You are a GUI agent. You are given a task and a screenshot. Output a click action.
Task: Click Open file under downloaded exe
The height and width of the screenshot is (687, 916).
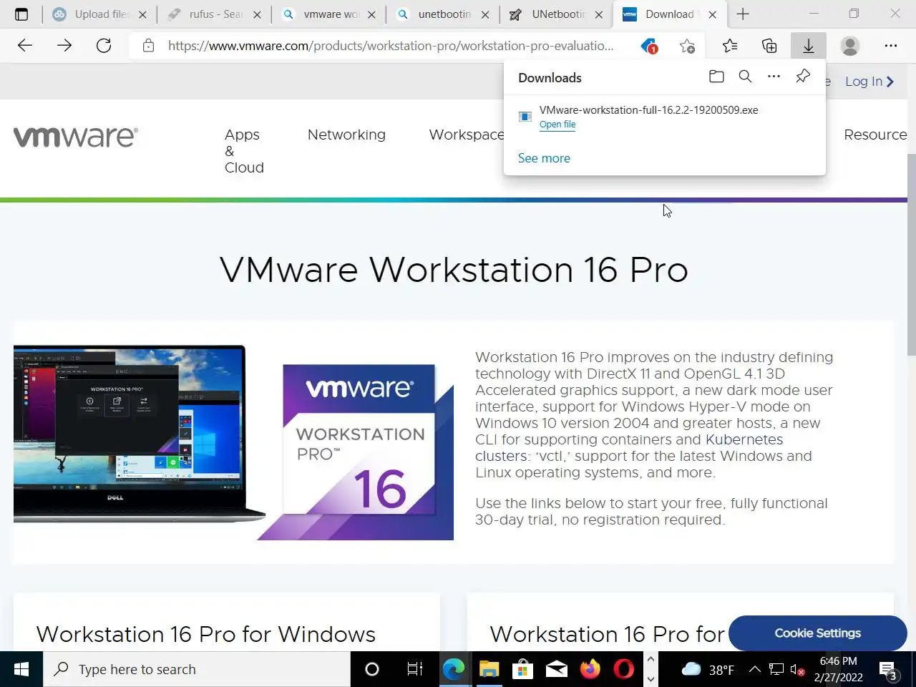coord(557,125)
